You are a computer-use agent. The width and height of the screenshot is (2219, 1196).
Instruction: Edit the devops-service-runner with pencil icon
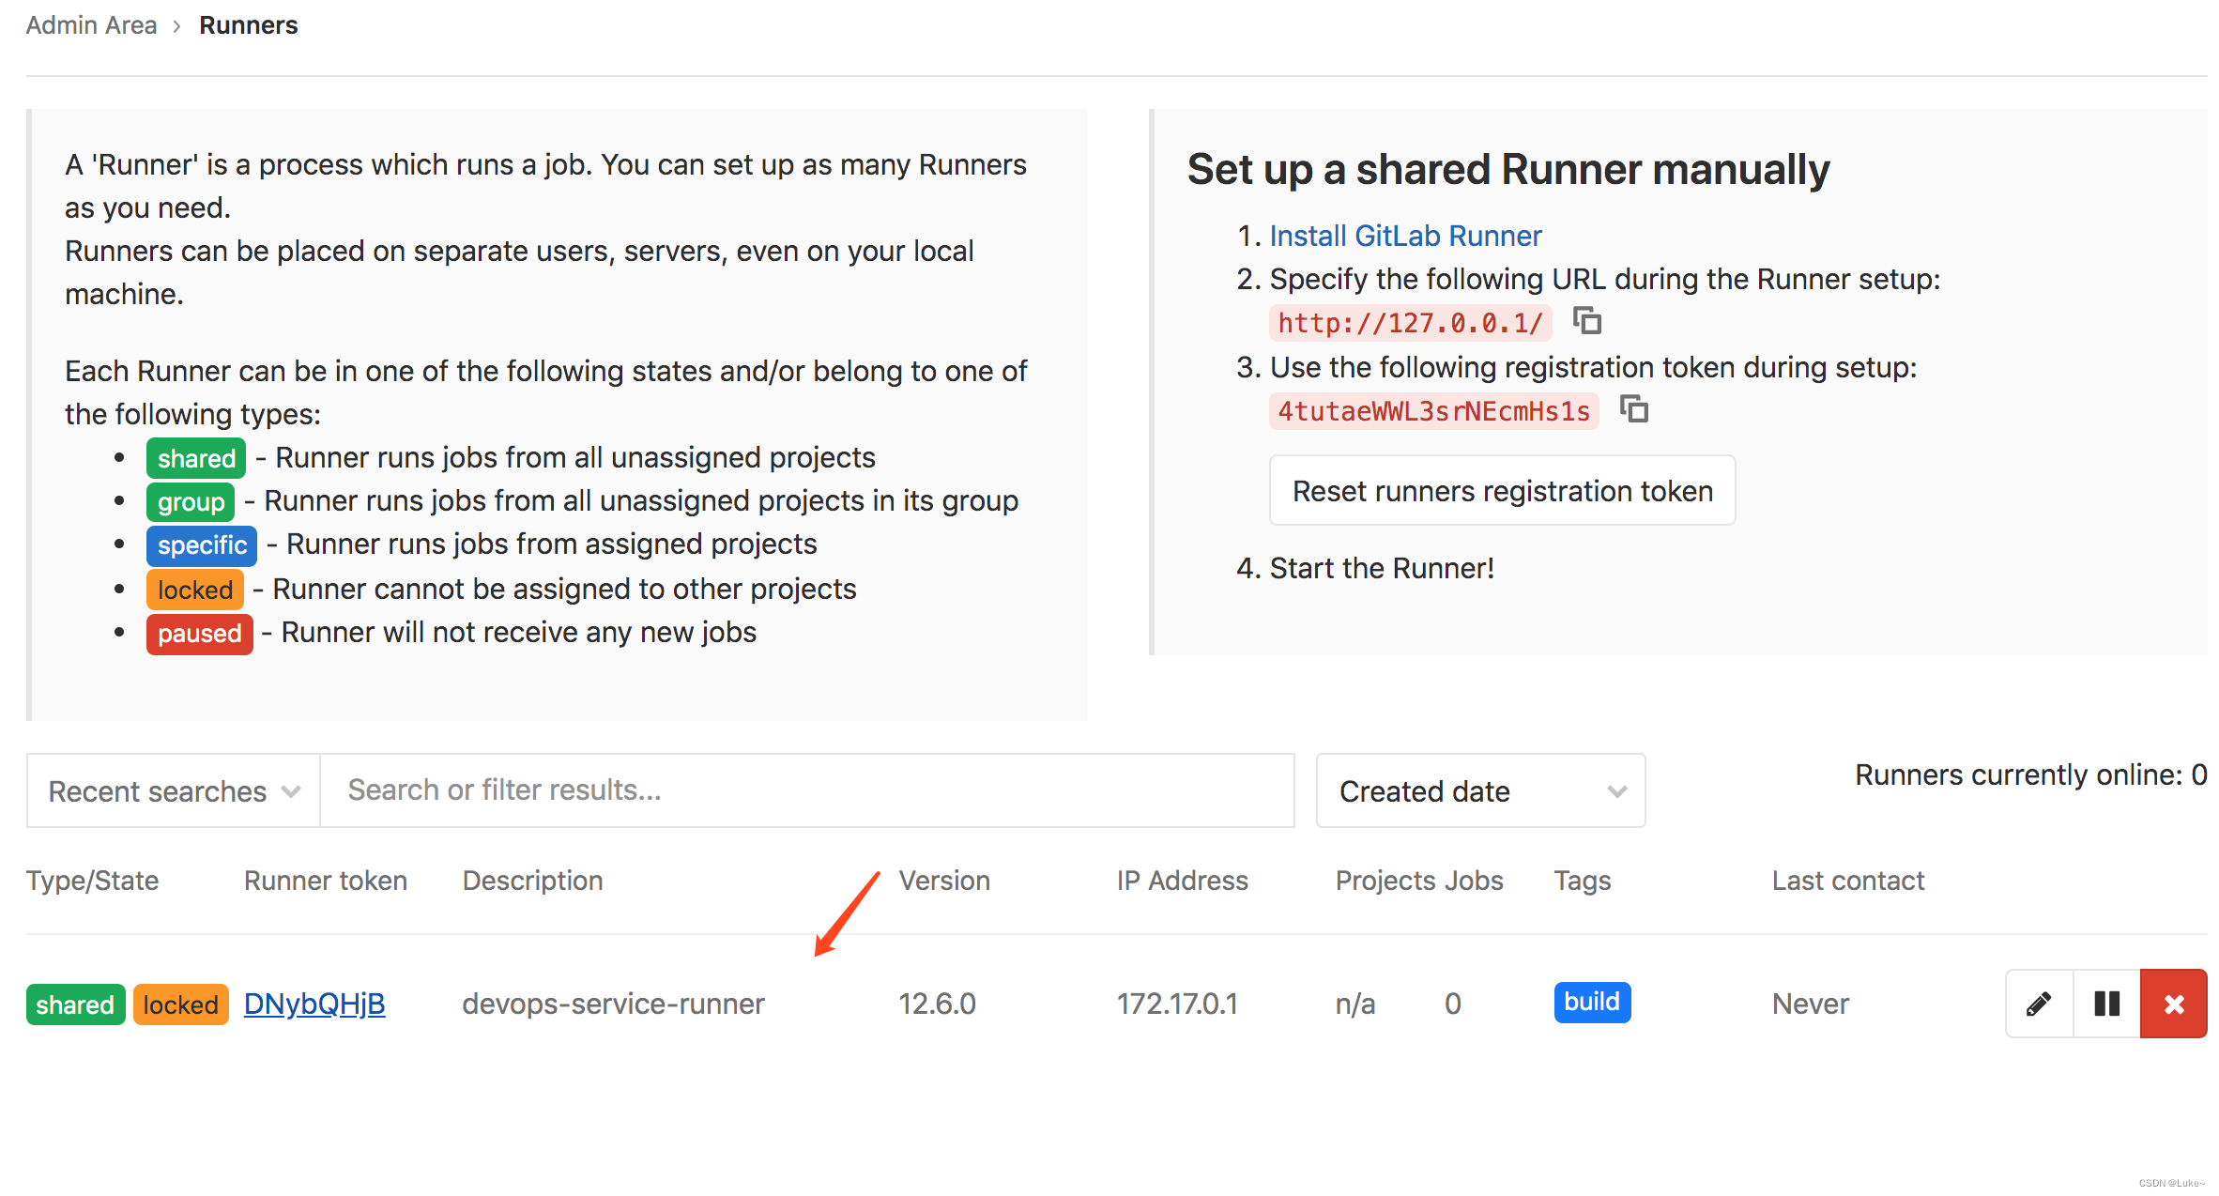click(2039, 1004)
